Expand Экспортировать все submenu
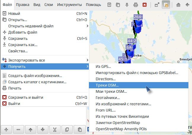 45,60
